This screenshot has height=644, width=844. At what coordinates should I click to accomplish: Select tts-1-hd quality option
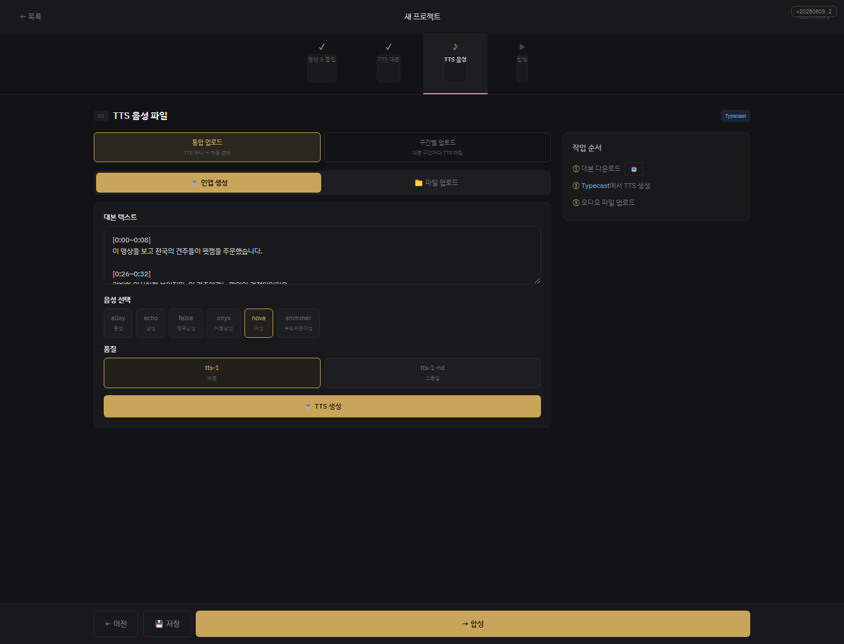[433, 373]
